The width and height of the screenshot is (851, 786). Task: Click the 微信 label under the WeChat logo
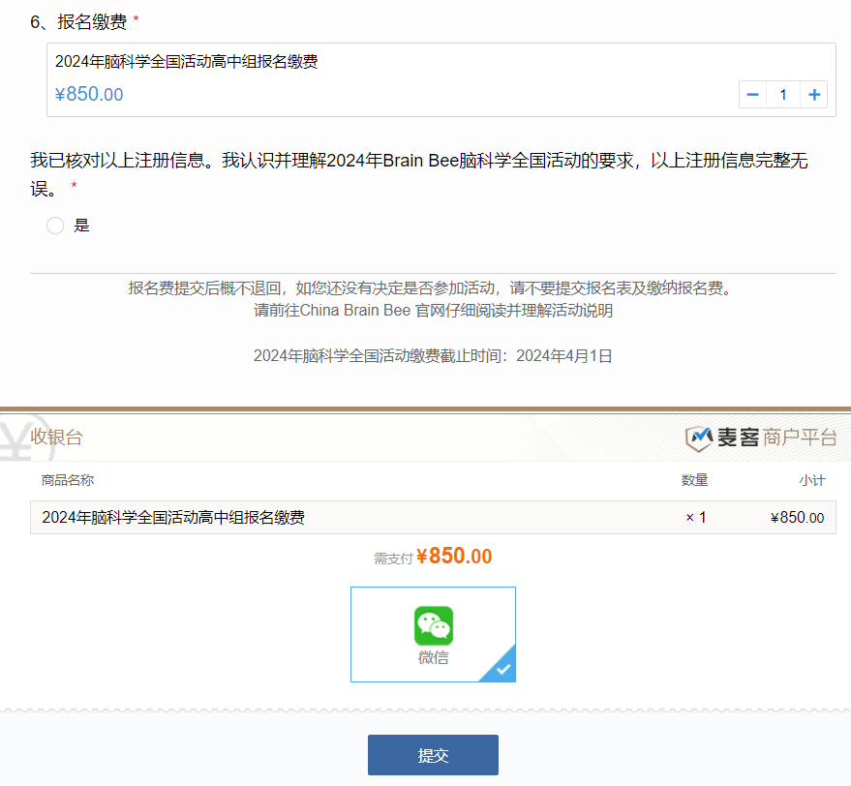(x=434, y=658)
